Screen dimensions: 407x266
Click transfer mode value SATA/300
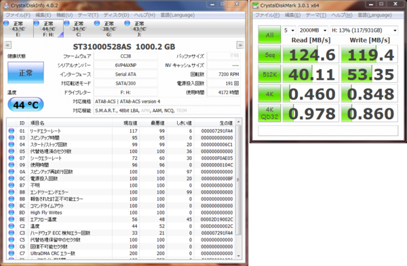(125, 83)
